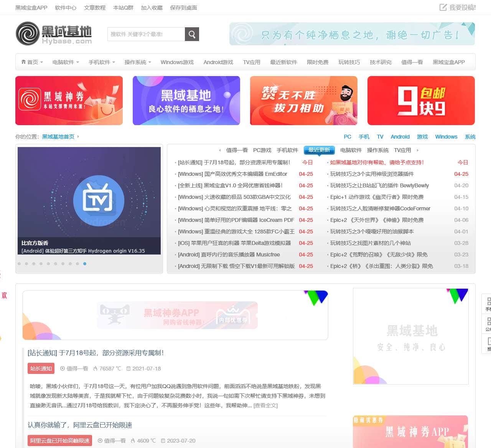Image resolution: width=491 pixels, height=448 pixels.
Task: Click the thermometer icon next to 76587℃
Action: tap(94, 368)
